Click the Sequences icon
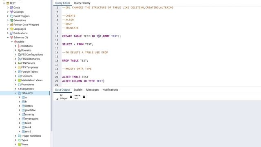261x147 pixels. [x=19, y=89]
